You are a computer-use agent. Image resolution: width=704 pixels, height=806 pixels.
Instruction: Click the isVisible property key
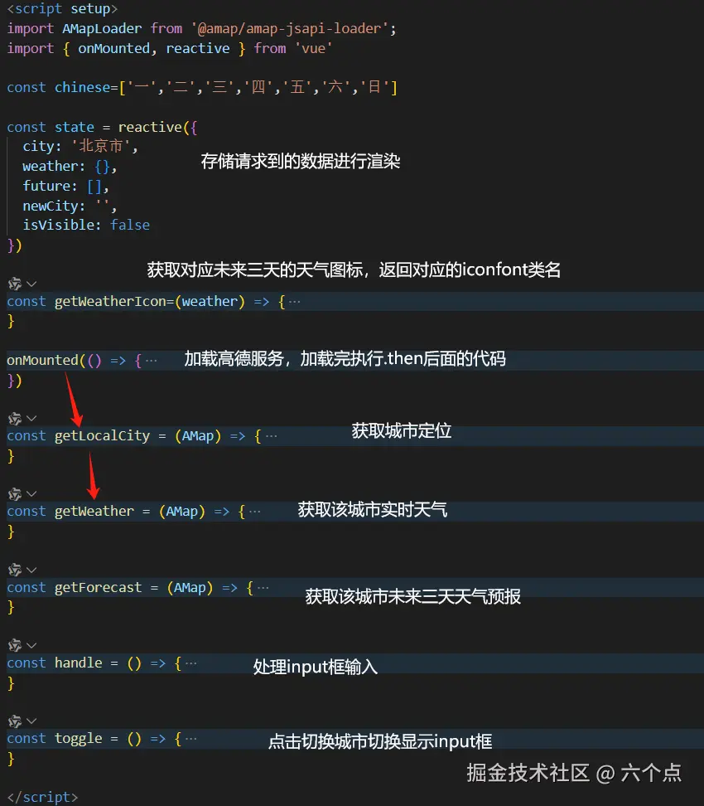coord(58,226)
